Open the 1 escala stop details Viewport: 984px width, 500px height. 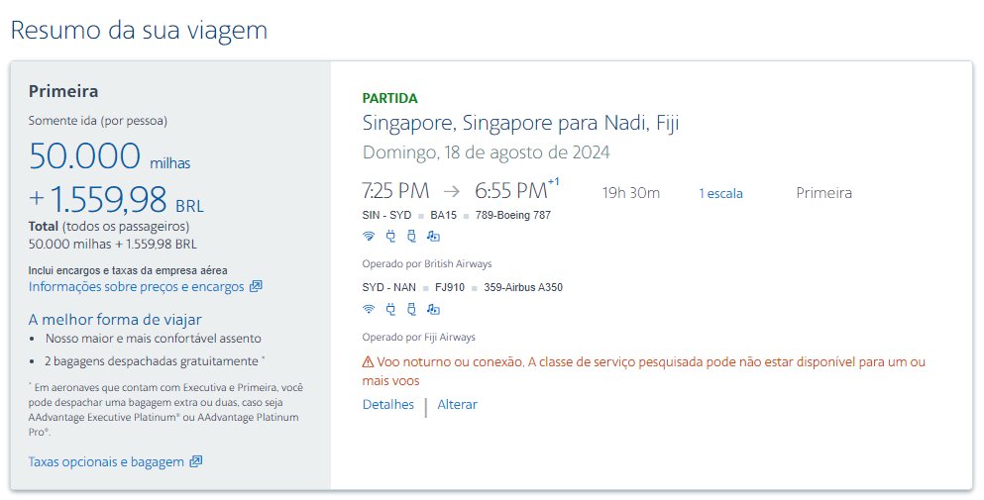720,193
